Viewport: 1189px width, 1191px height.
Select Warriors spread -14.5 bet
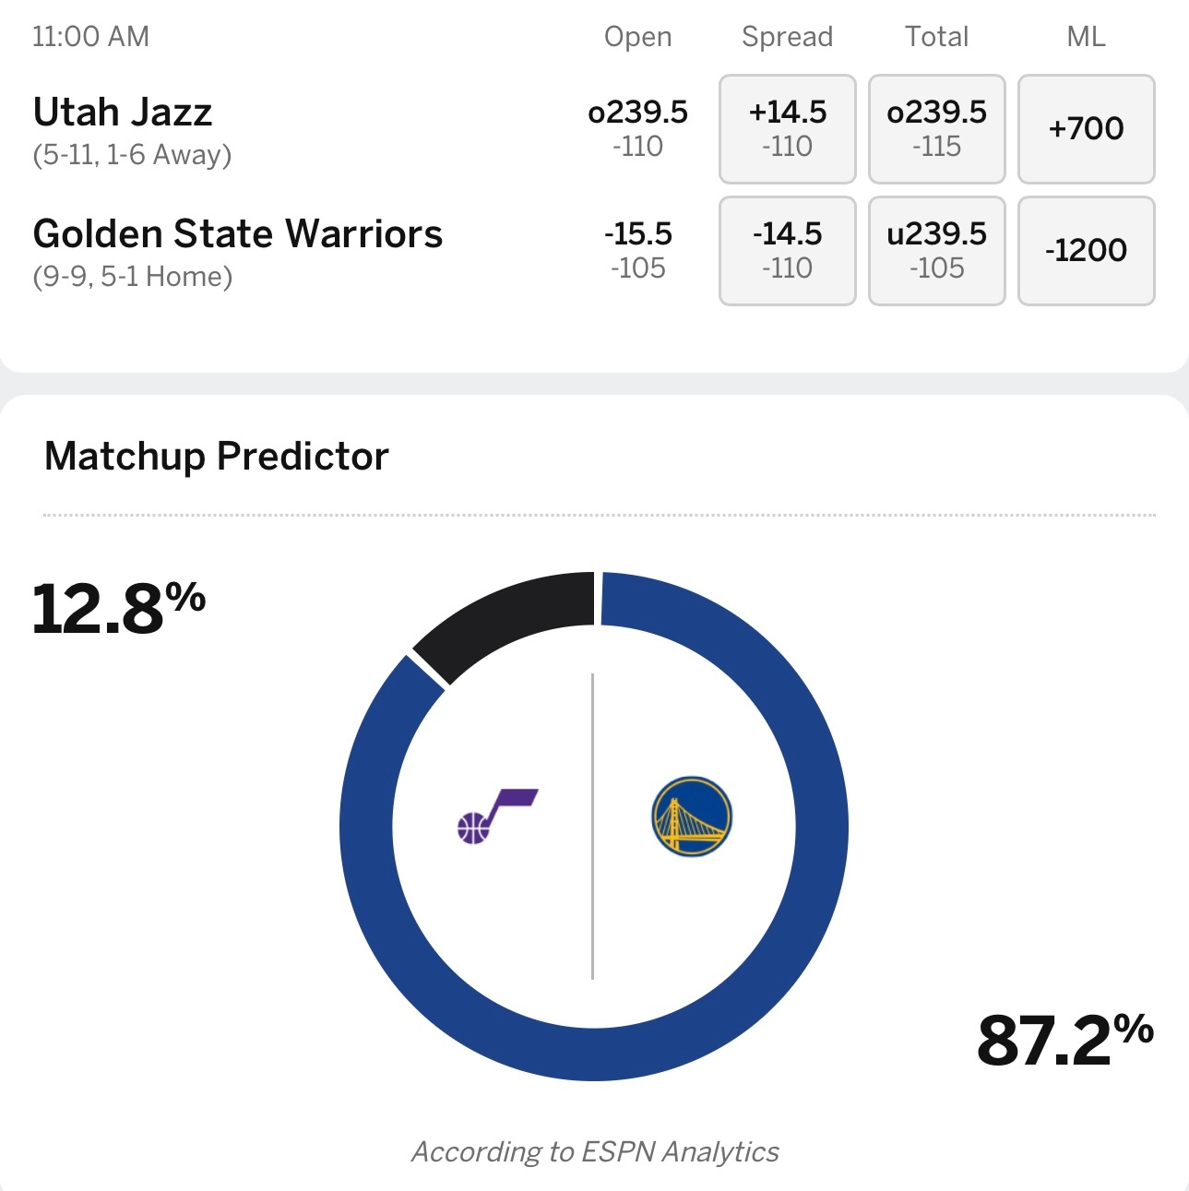pos(788,251)
